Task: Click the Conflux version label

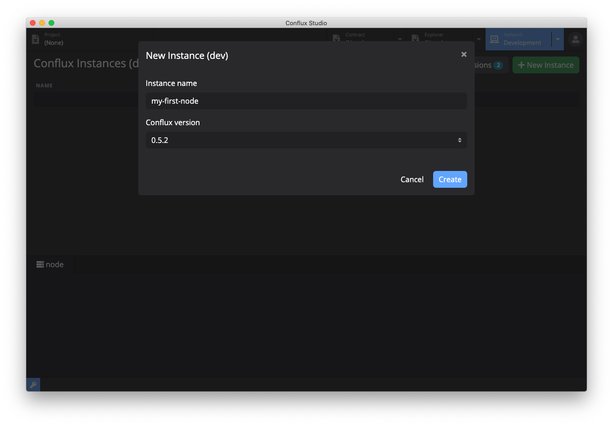Action: click(173, 122)
